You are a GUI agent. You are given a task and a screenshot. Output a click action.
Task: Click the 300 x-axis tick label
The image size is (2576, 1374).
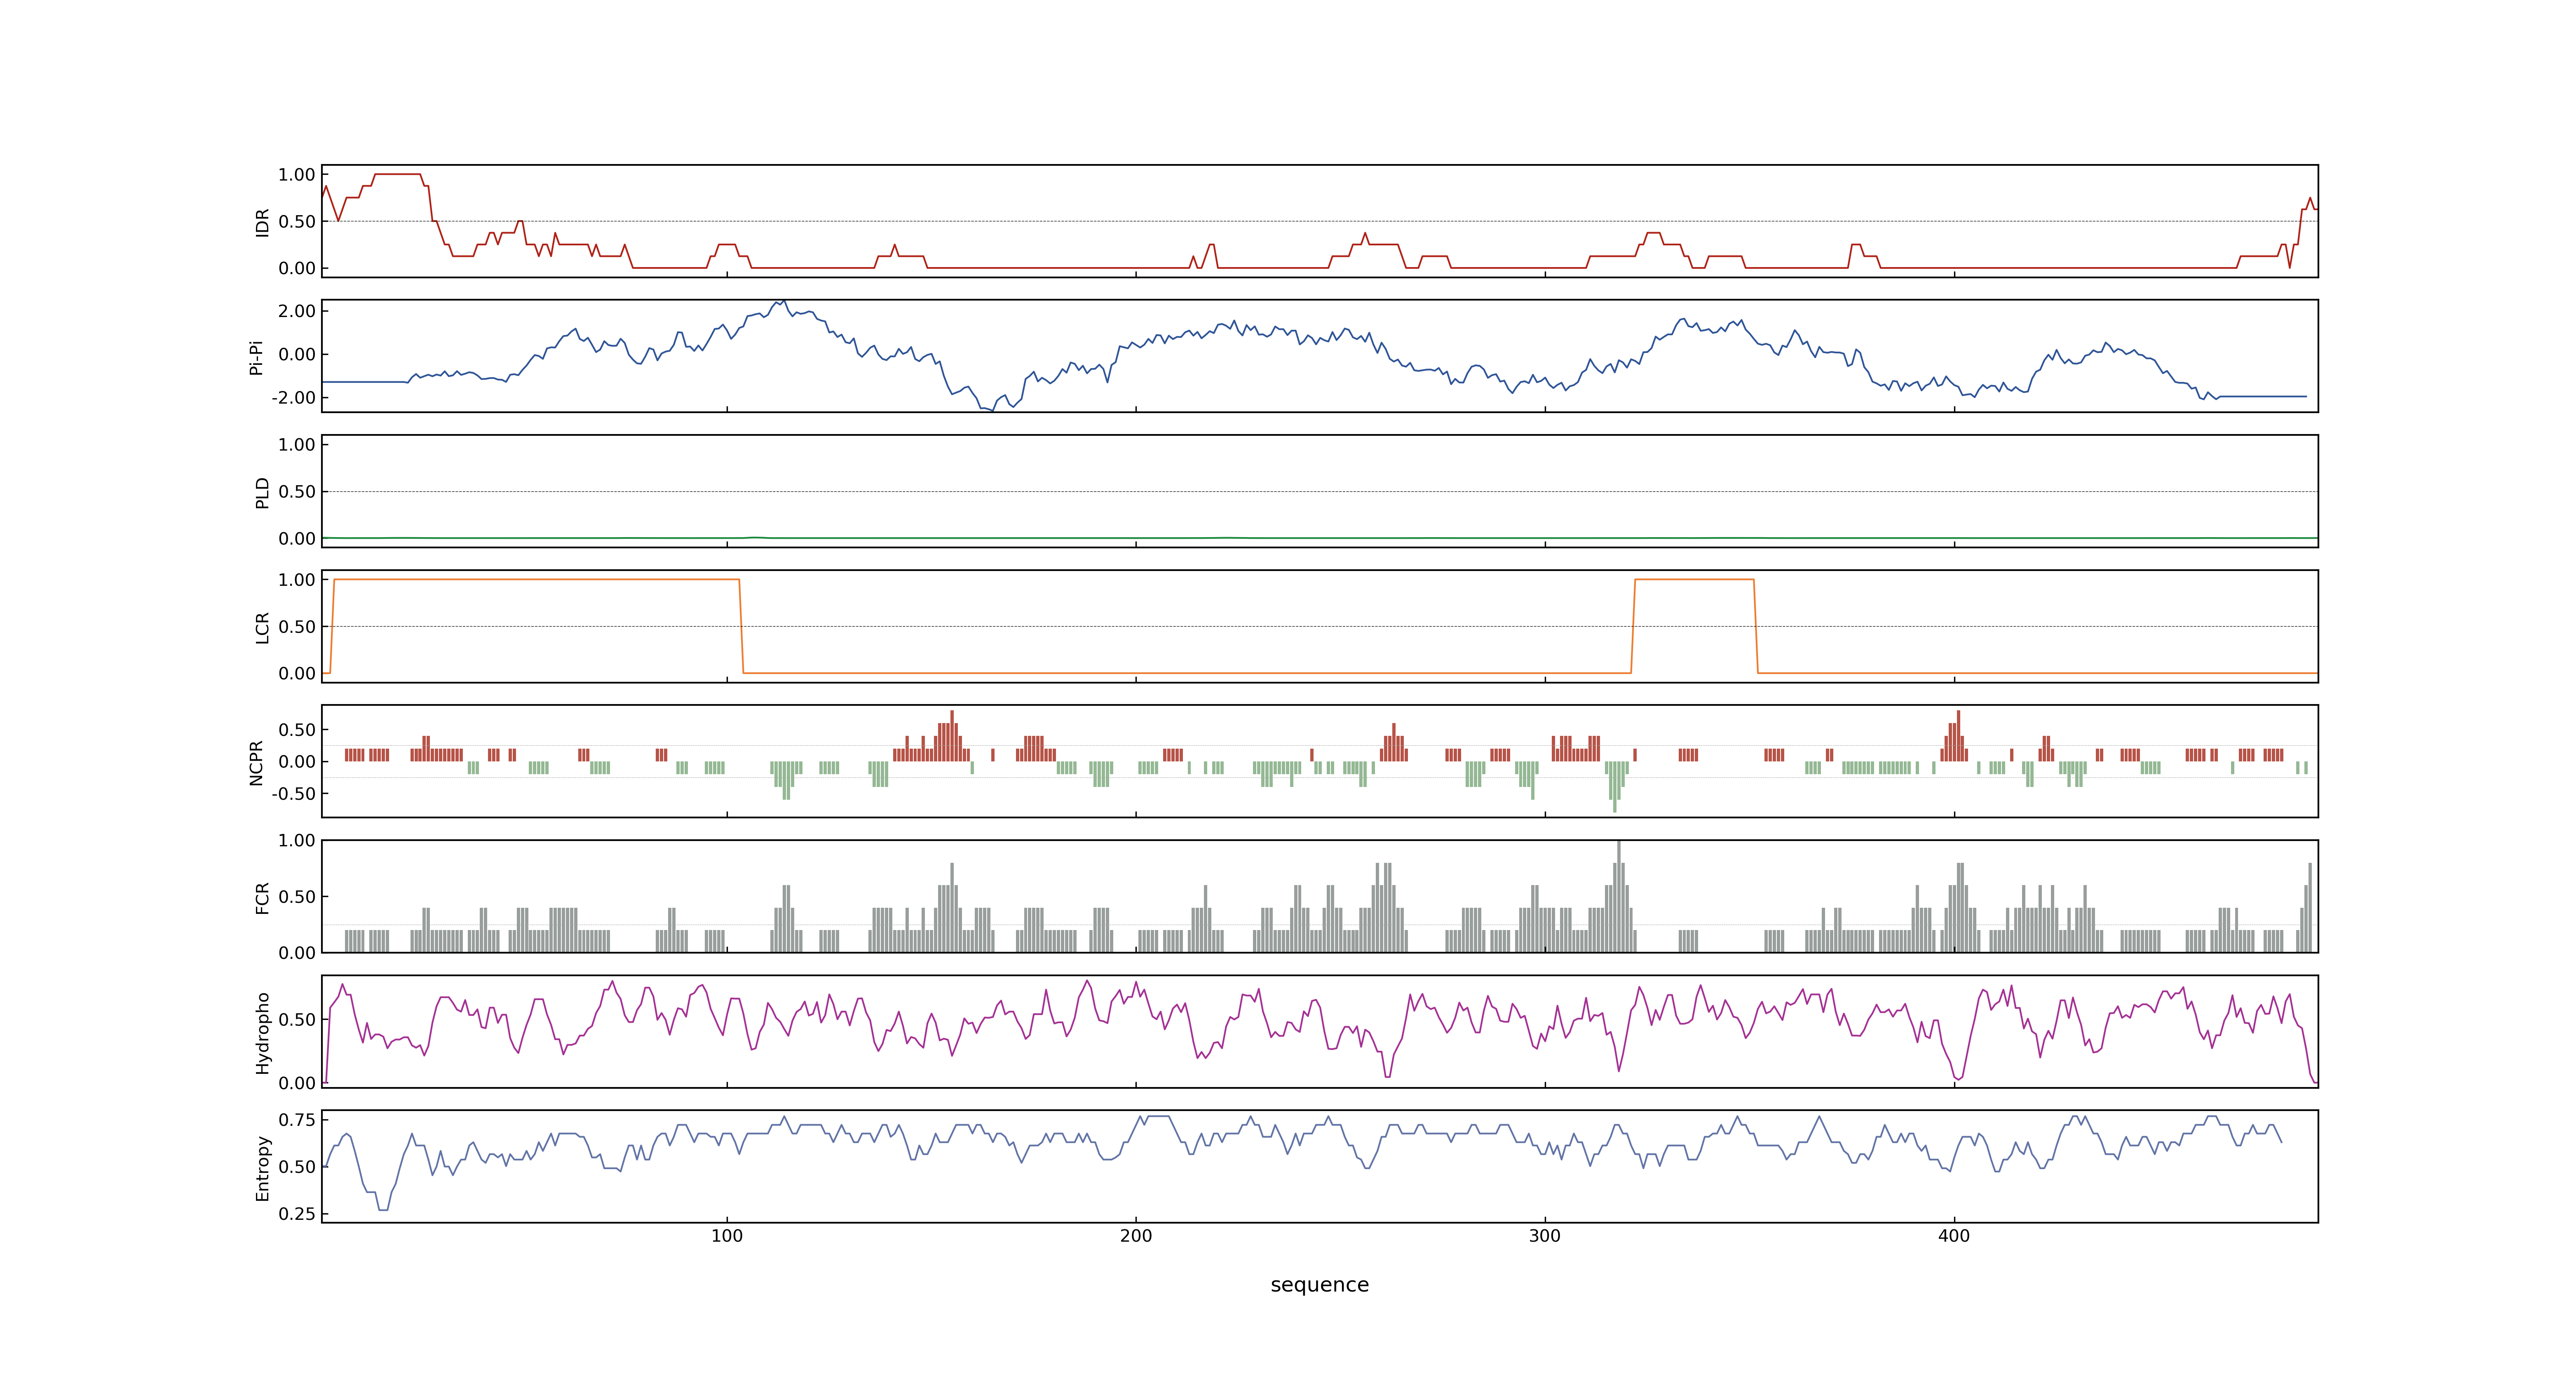[1545, 1236]
